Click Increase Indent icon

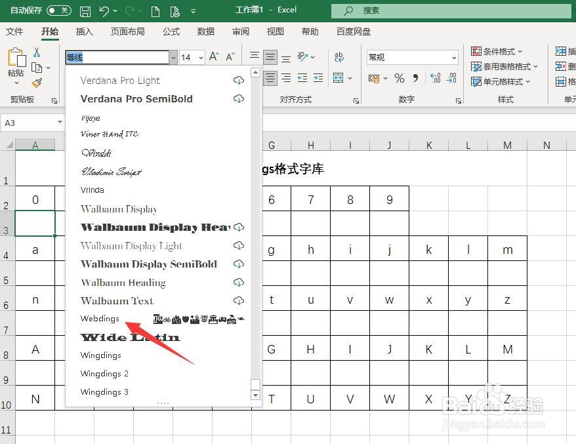pyautogui.click(x=318, y=78)
